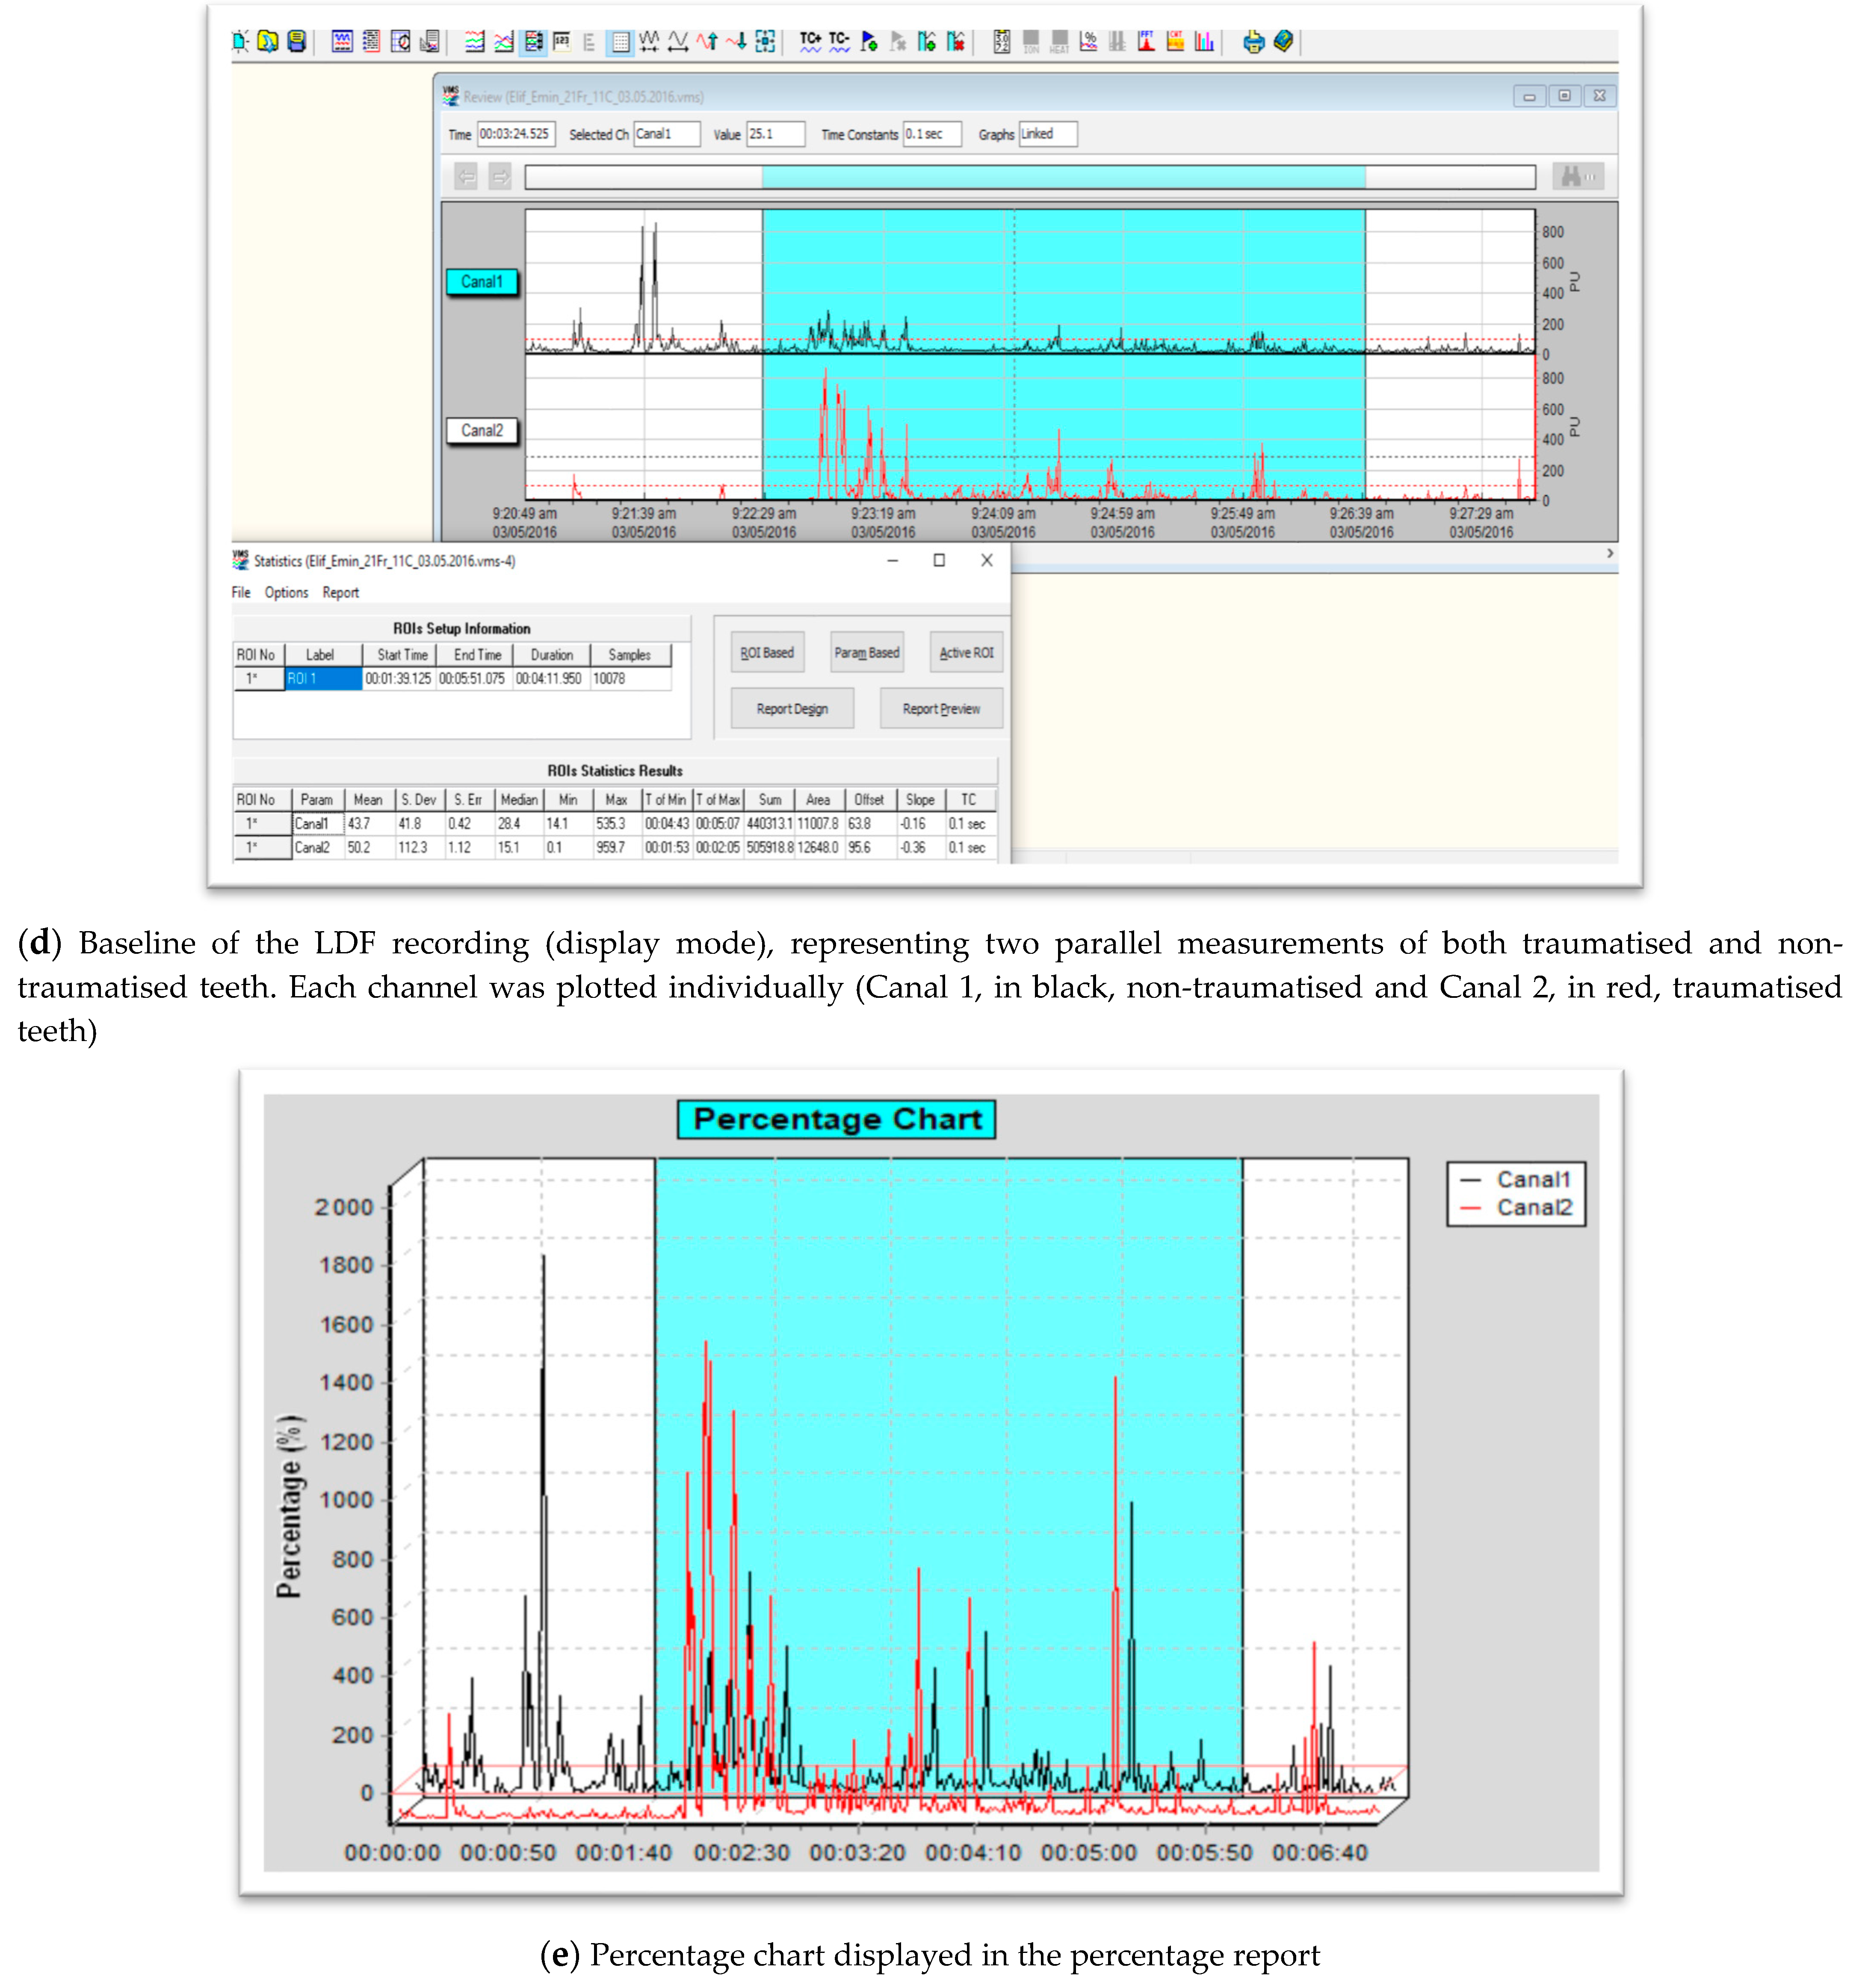Viewport: 1871px width, 1988px height.
Task: Click the numeric display '123' toolbar icon
Action: point(561,41)
